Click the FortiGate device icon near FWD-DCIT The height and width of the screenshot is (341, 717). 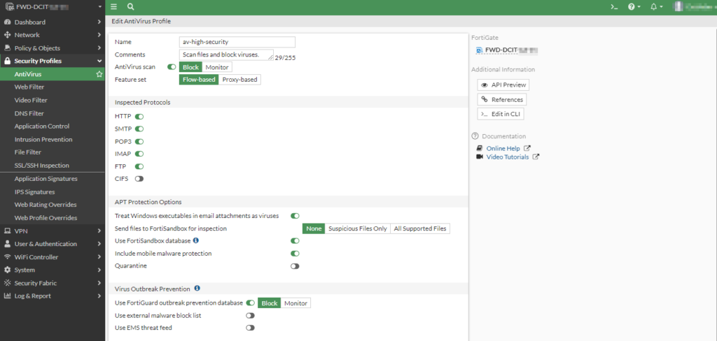pyautogui.click(x=479, y=50)
